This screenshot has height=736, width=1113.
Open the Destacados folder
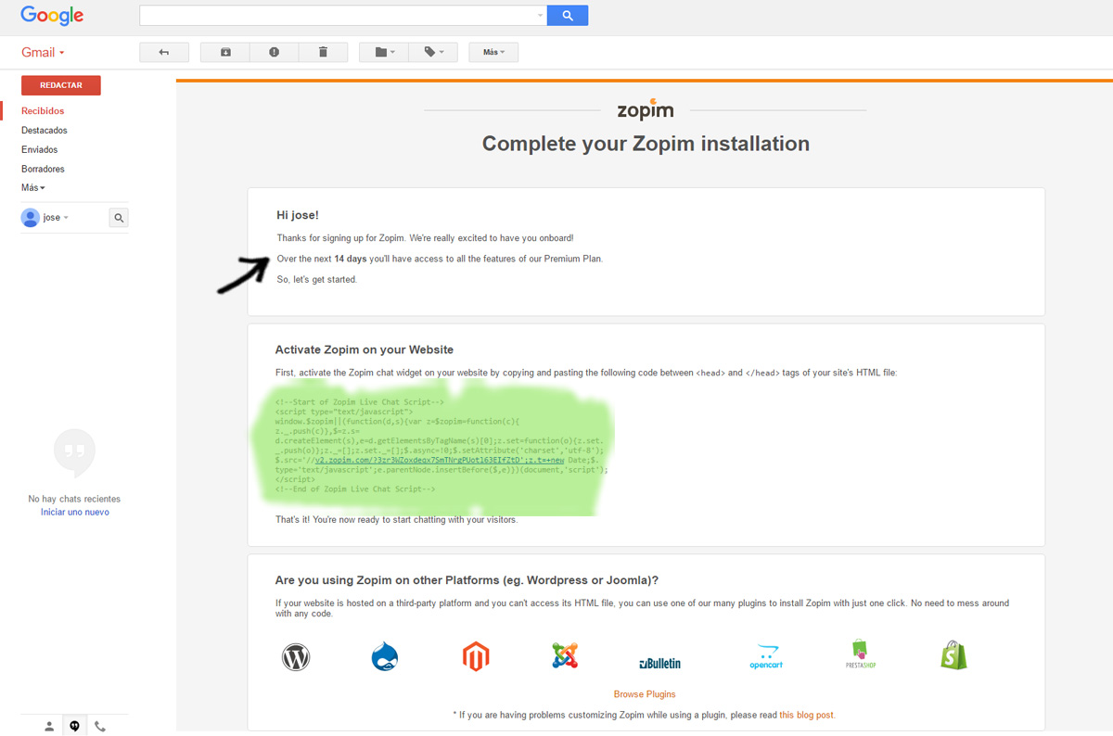pos(45,131)
